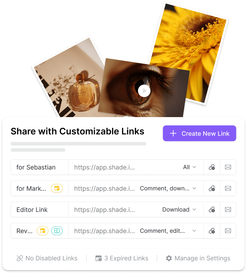Copy link icon in for Sebastian row
Screen dimensions: 247x274
212,167
